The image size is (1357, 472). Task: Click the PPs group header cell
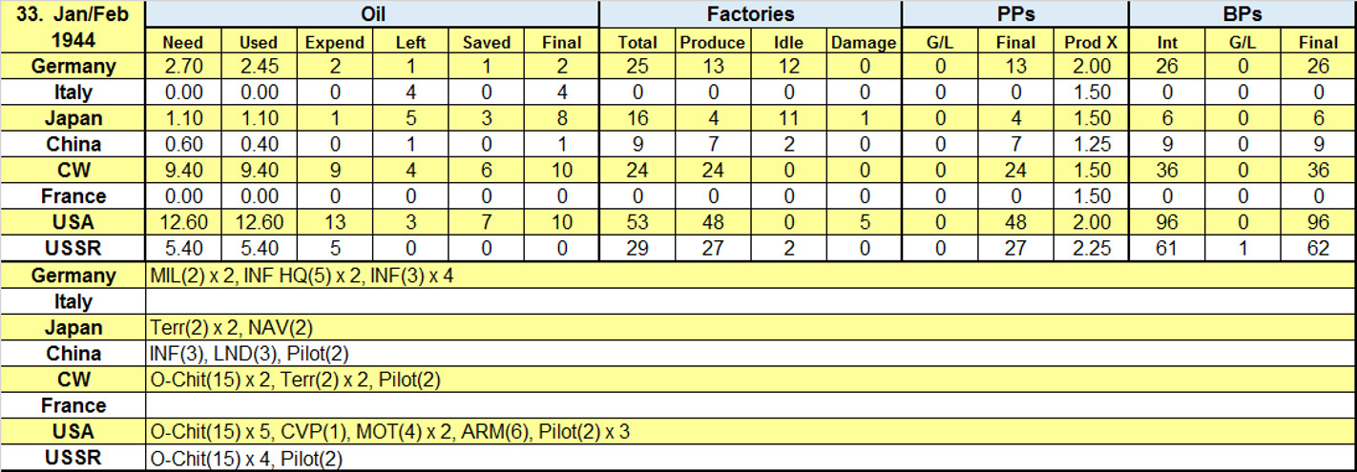[x=1014, y=14]
